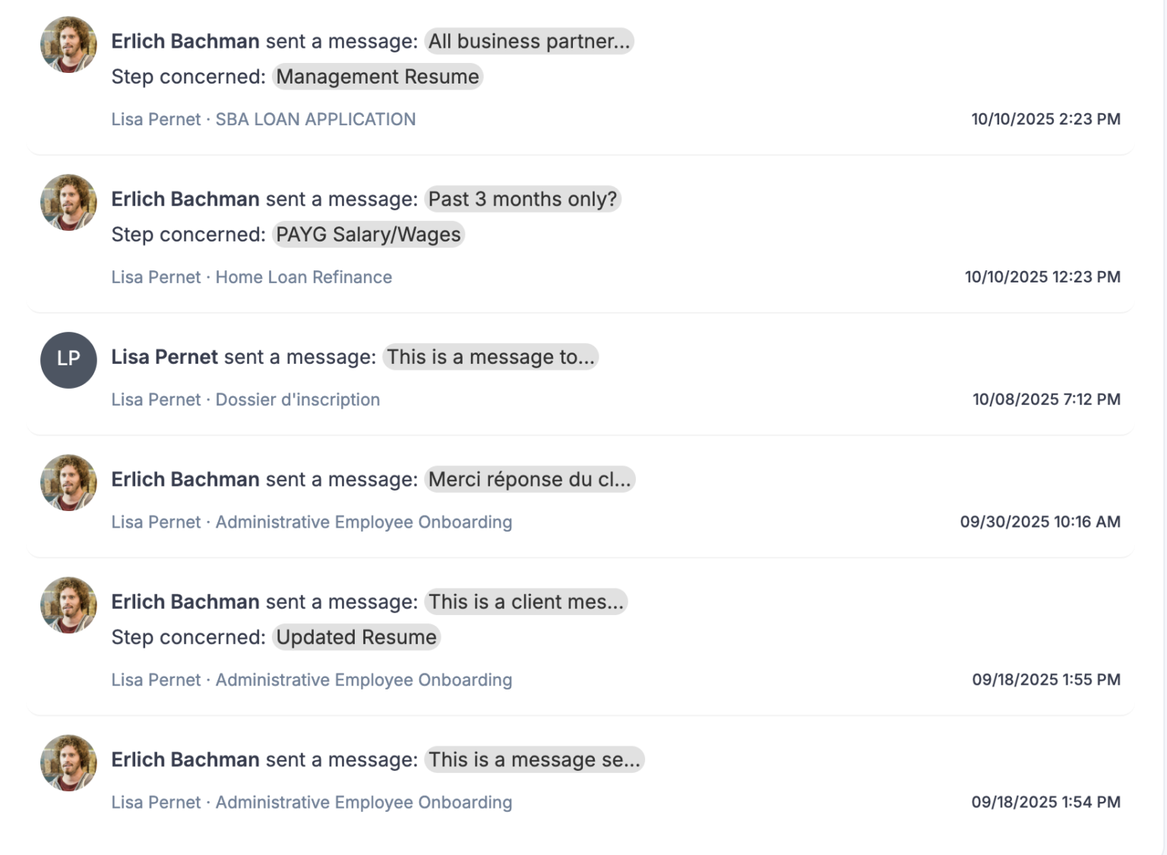The height and width of the screenshot is (855, 1167).
Task: Open Erlich Bachman's photo next to PAYG message
Action: (68, 202)
